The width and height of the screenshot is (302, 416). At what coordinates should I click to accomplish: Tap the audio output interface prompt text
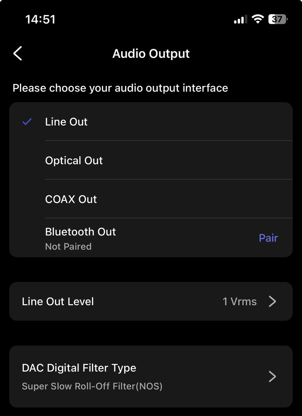(x=120, y=88)
